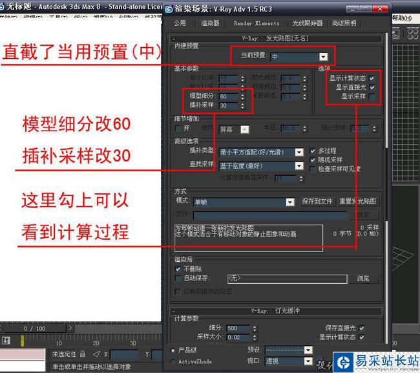Toggle the 保存直接光 checkbox in 灯光缓冲
420x373 pixels.
pos(361,328)
